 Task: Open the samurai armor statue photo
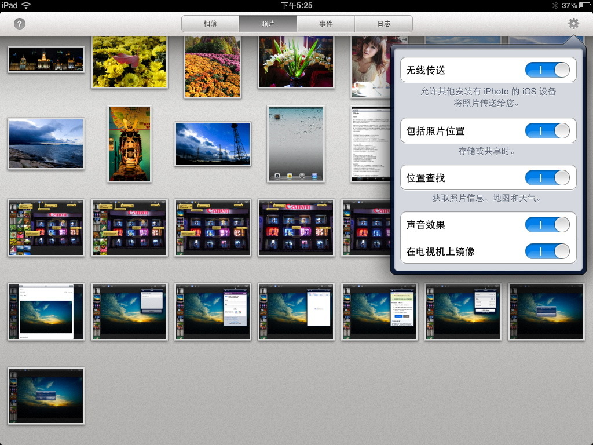[x=129, y=144]
